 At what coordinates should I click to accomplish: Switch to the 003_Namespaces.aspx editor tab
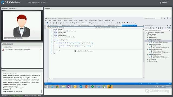click(x=84, y=26)
